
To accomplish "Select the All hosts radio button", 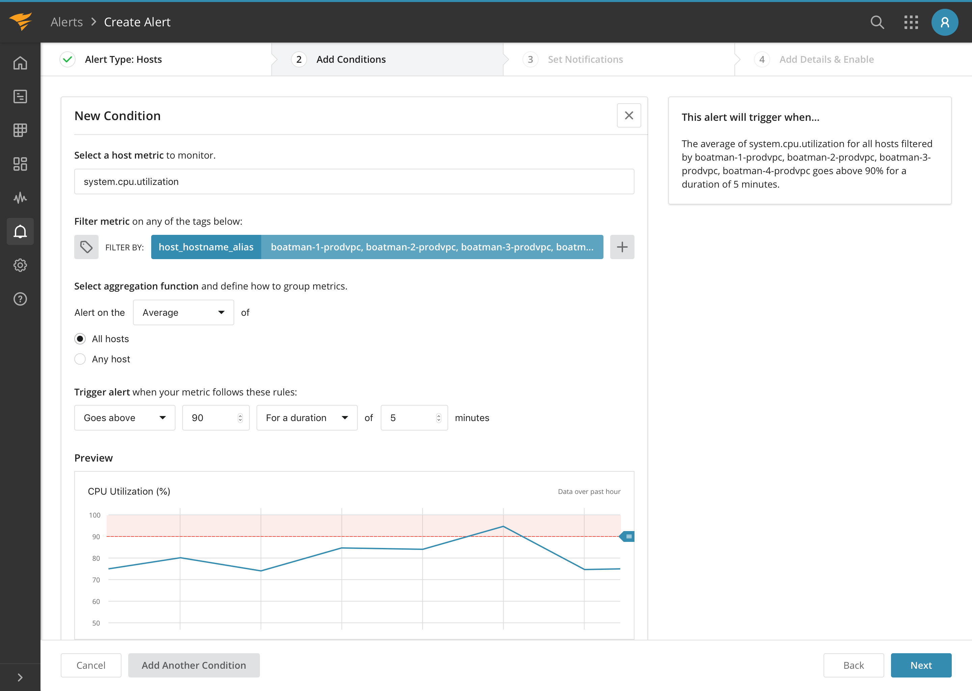I will coord(80,339).
